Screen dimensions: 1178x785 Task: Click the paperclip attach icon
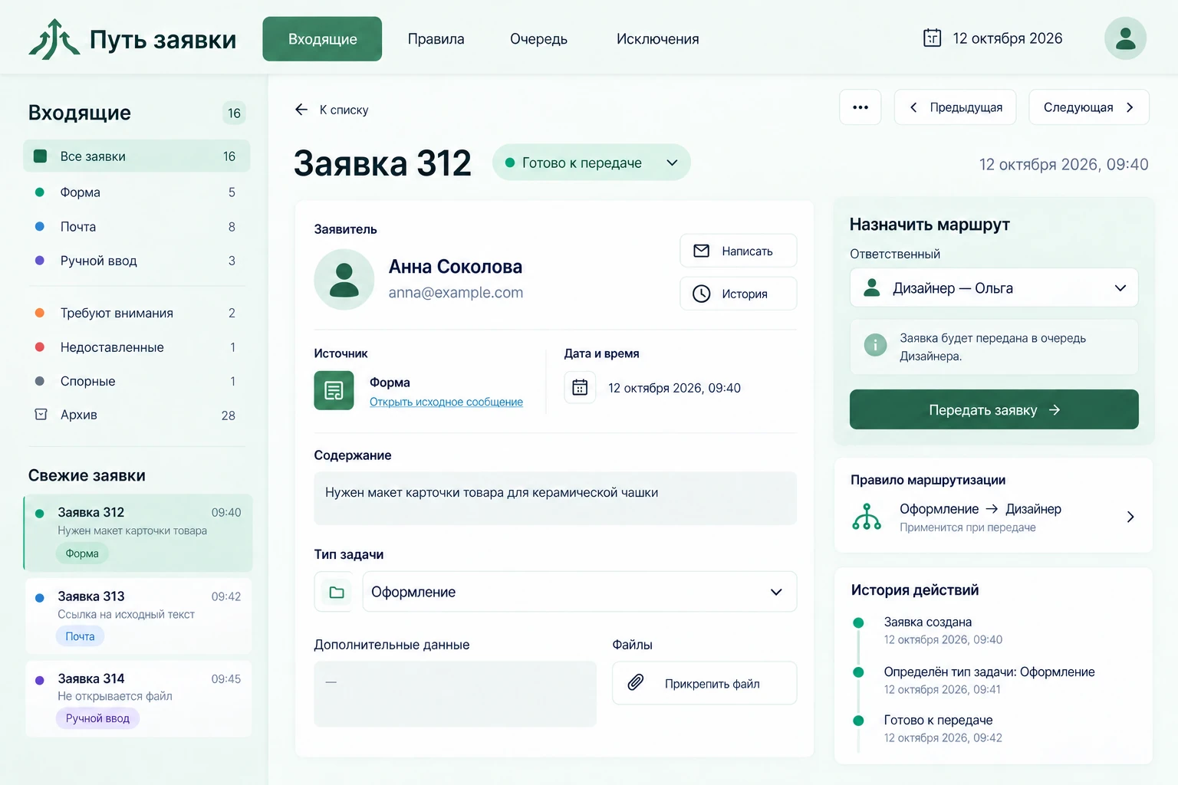pyautogui.click(x=636, y=683)
